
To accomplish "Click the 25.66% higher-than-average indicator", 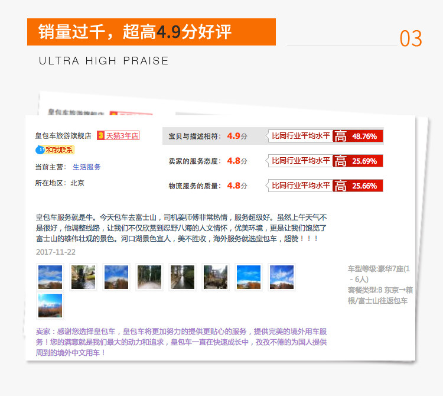I will (x=325, y=186).
